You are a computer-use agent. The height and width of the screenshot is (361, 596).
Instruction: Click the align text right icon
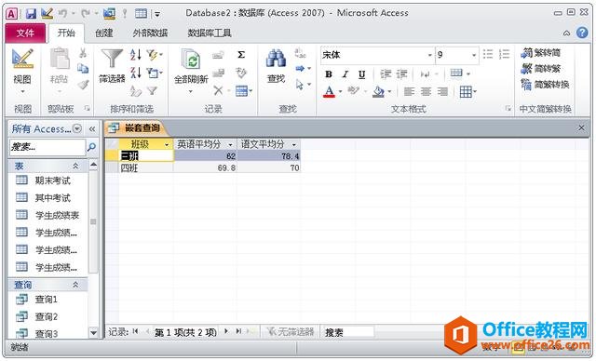click(442, 91)
